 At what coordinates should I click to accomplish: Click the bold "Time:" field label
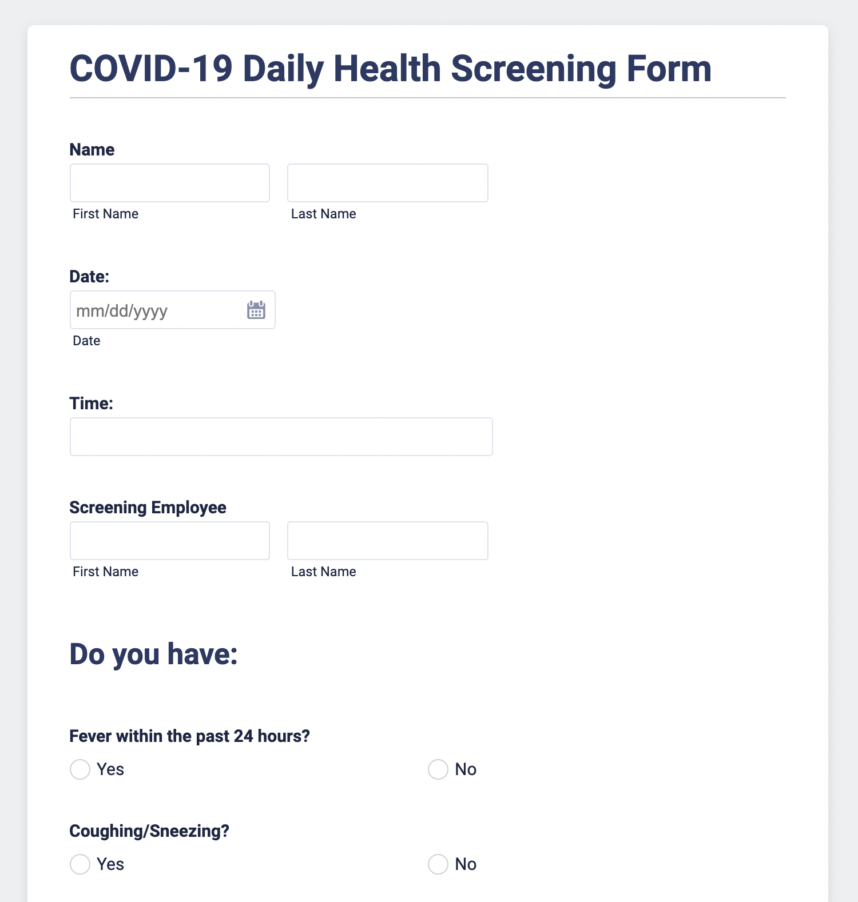(91, 404)
